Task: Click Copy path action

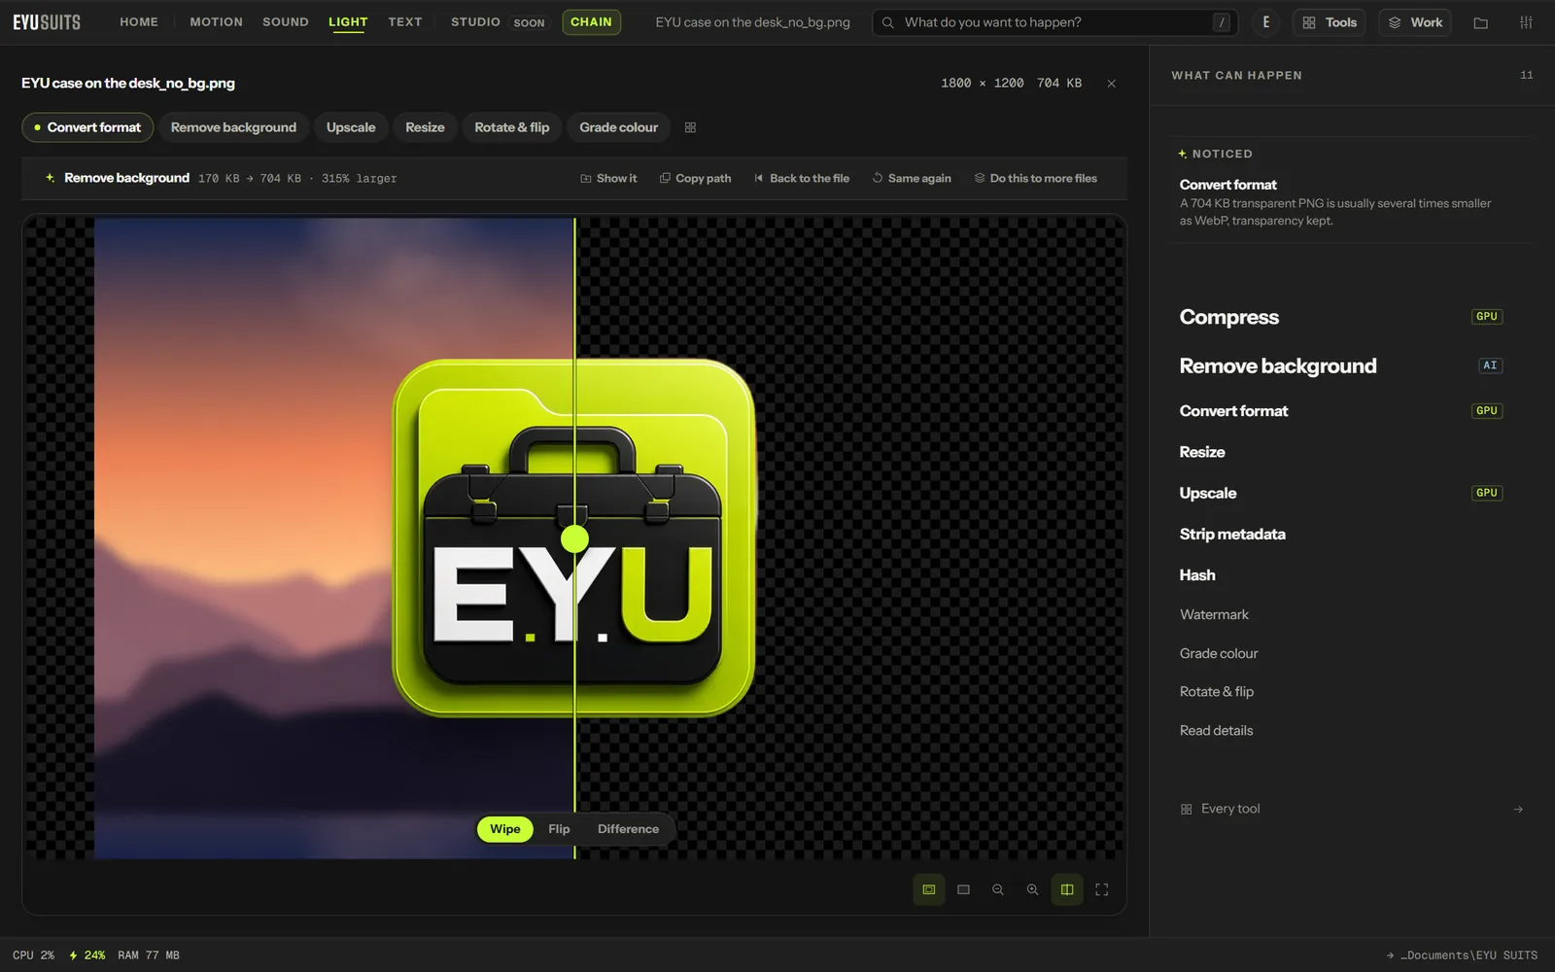Action: (x=695, y=179)
